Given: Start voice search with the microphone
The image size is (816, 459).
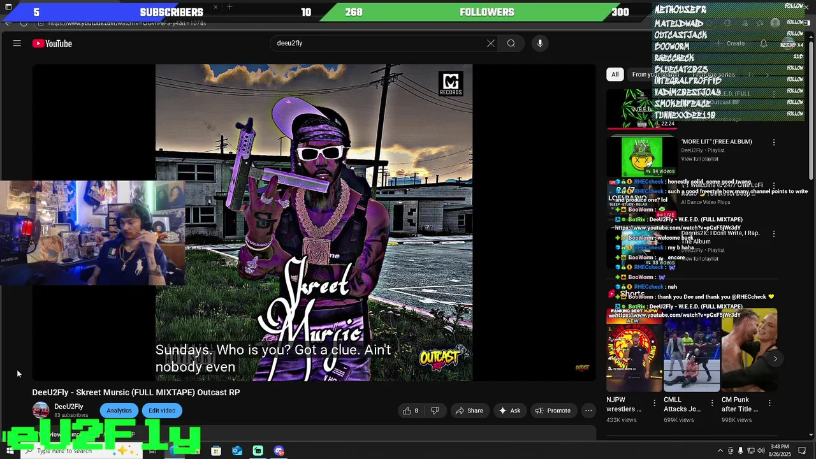Looking at the screenshot, I should [540, 43].
